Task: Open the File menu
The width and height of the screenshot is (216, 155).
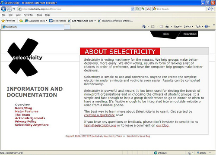Action: point(3,15)
